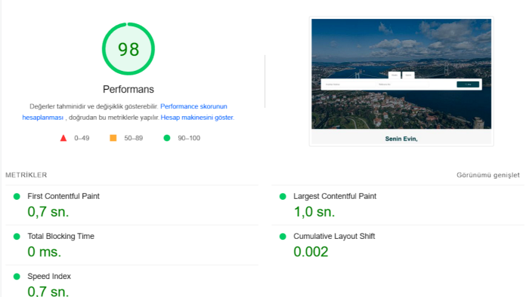Click the 1,0 sn. LCP value
Viewport: 529px width, 297px height.
[314, 212]
